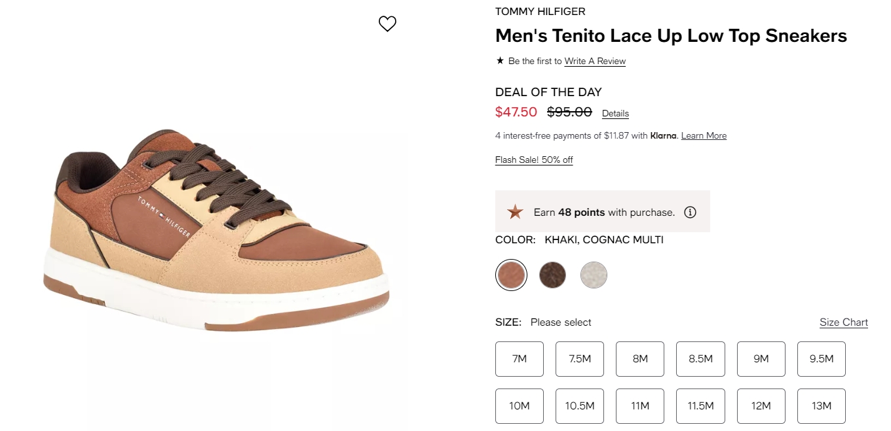Select the Khaki Cognac Multi color swatch
Viewport: 891px width, 431px height.
511,275
